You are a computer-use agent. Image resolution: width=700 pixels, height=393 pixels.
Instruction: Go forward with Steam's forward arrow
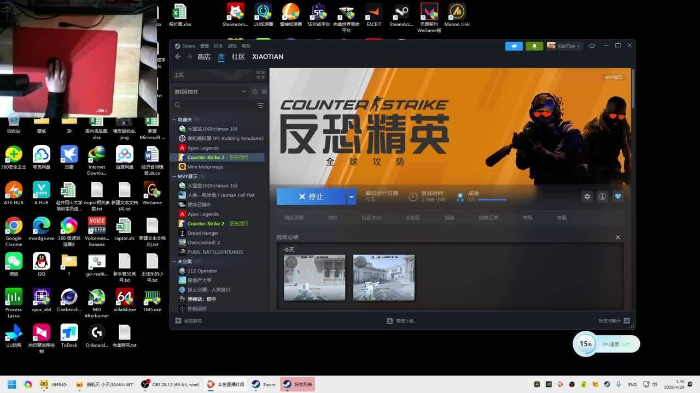pyautogui.click(x=189, y=57)
